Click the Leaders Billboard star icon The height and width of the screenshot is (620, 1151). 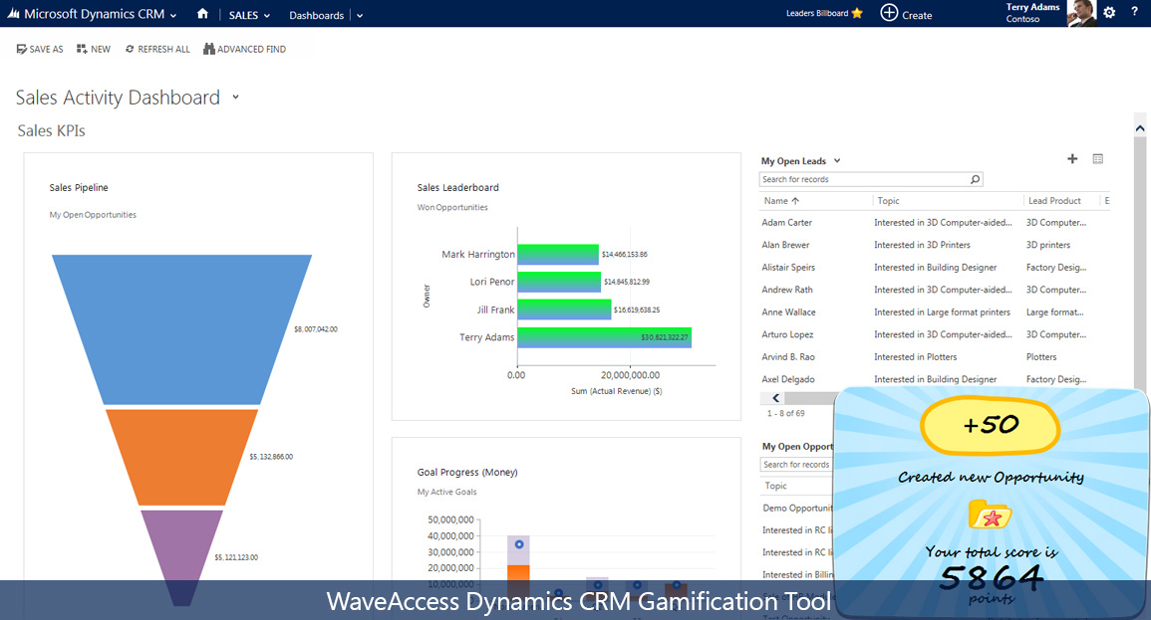click(x=857, y=13)
